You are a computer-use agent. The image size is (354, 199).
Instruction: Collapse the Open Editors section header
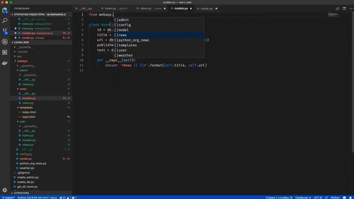[x=41, y=14]
